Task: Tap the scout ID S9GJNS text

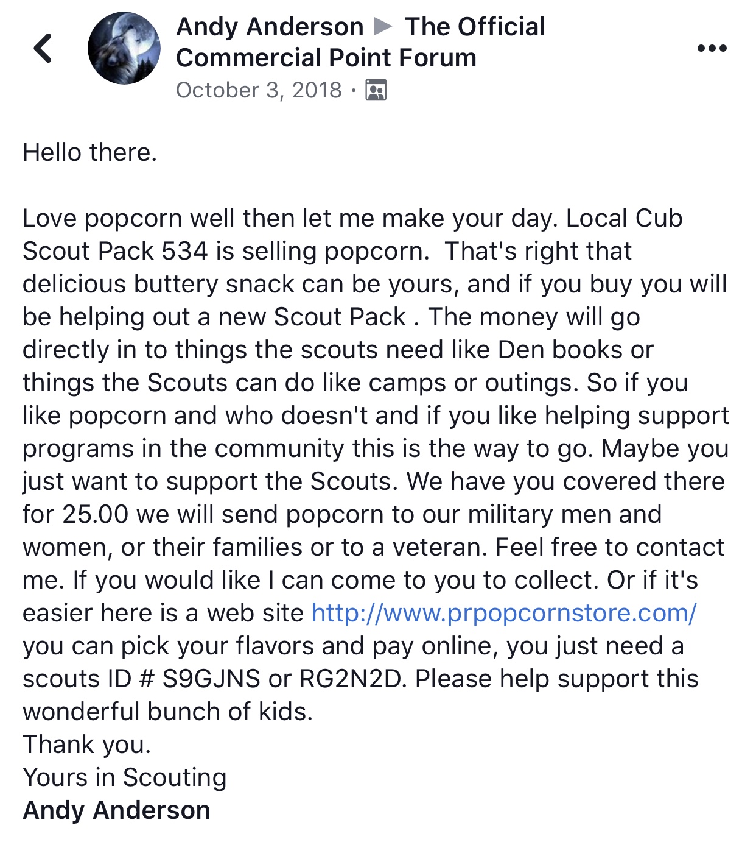Action: pos(211,679)
